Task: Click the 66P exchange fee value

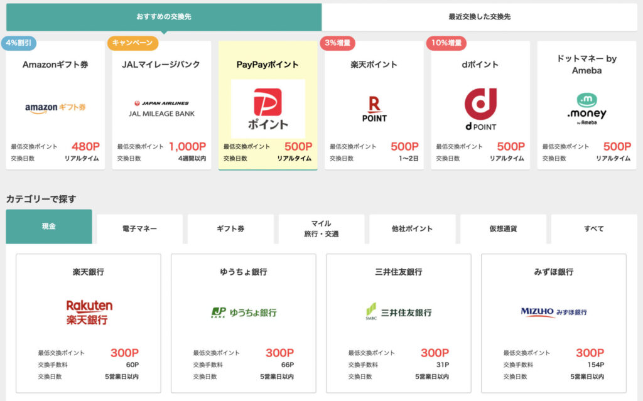Action: click(x=288, y=365)
